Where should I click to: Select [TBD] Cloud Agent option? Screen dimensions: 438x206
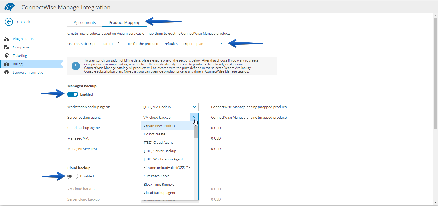[x=167, y=142]
